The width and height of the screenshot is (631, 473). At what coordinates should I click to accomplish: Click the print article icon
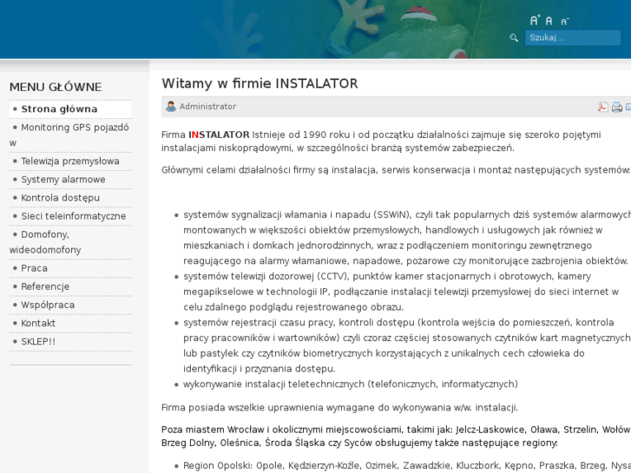616,107
